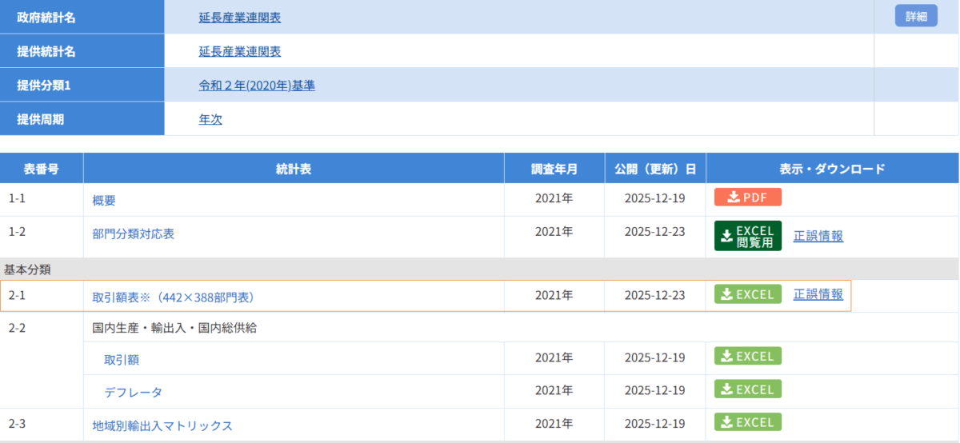Open the 取引額 link under 2-2
This screenshot has height=443, width=960.
pyautogui.click(x=122, y=360)
